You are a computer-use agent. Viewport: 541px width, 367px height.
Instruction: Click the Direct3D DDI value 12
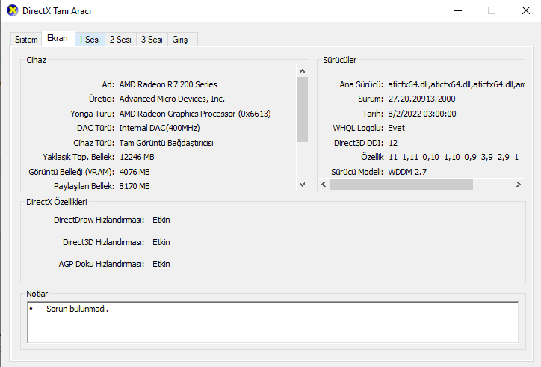click(393, 143)
